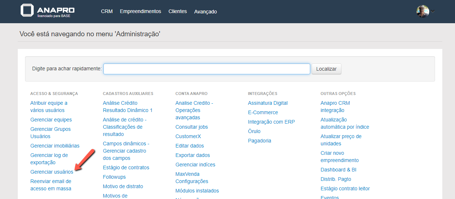Select Consultar jobs link
Screen dimensions: 455x199
(192, 127)
